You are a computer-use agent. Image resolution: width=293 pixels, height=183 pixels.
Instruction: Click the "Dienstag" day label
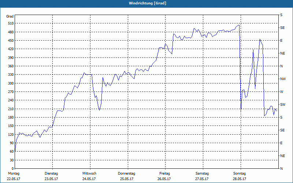[51, 173]
